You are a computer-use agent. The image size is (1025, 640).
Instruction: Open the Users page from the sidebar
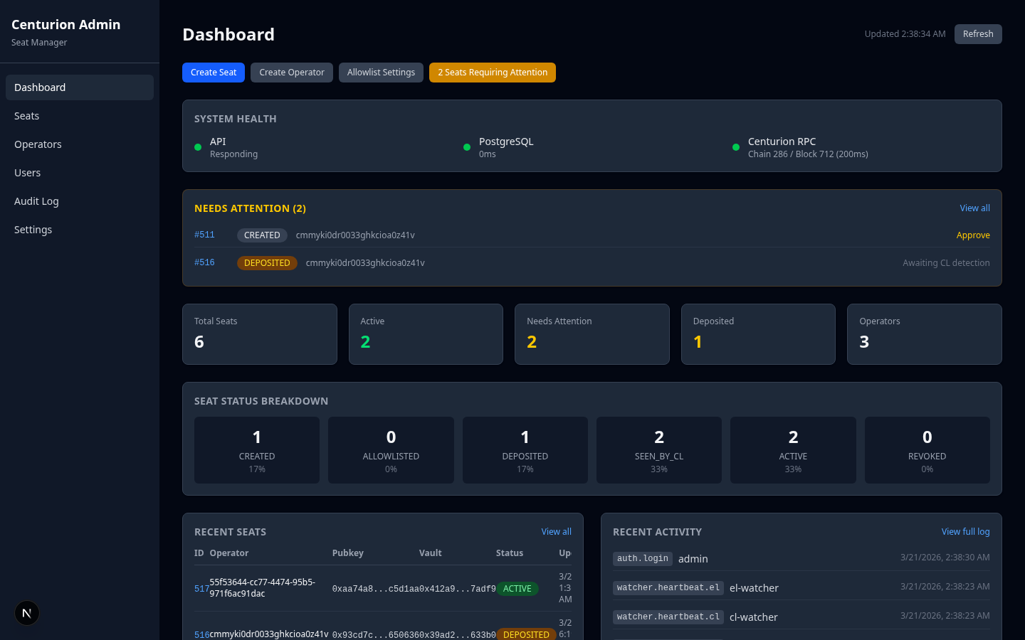point(27,172)
